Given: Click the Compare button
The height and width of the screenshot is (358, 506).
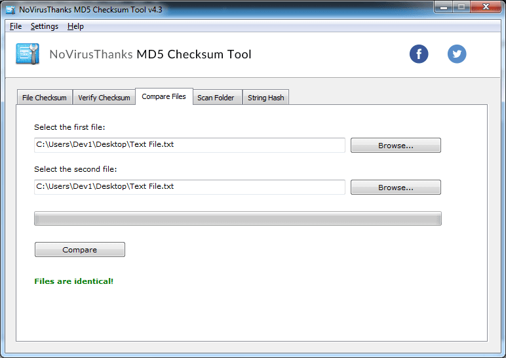Looking at the screenshot, I should tap(80, 250).
